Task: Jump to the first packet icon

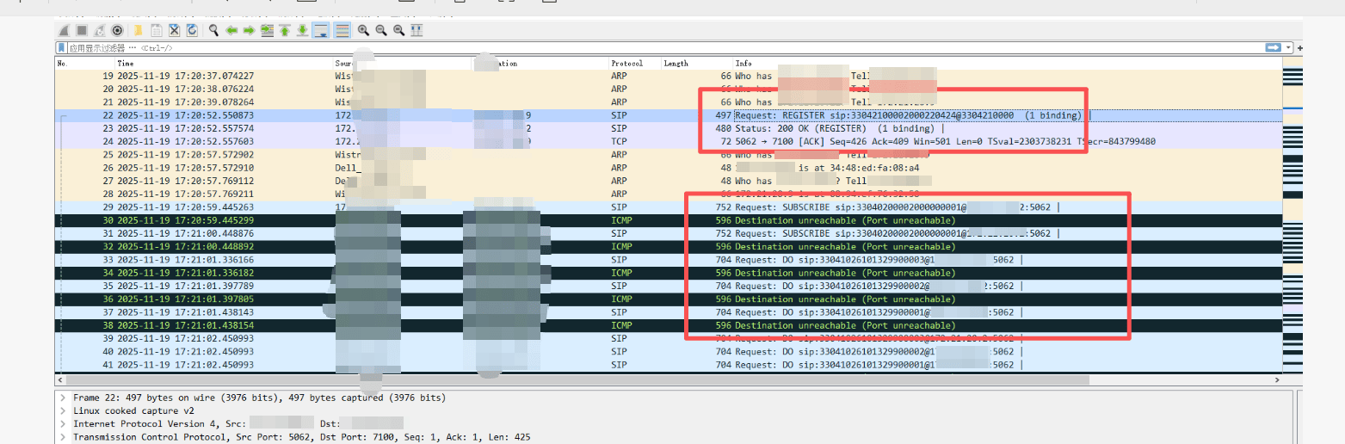Action: 284,30
